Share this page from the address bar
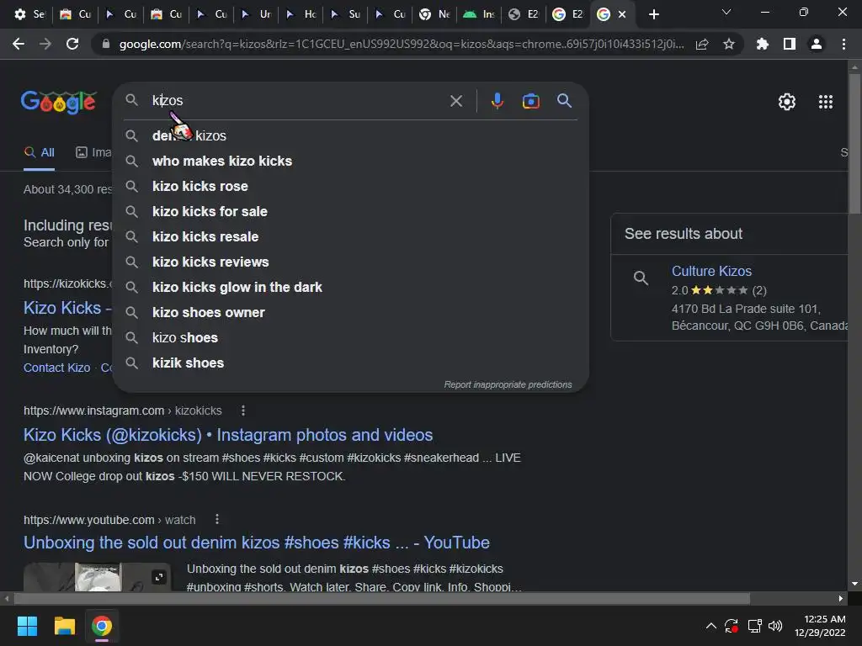The width and height of the screenshot is (862, 646). click(702, 44)
